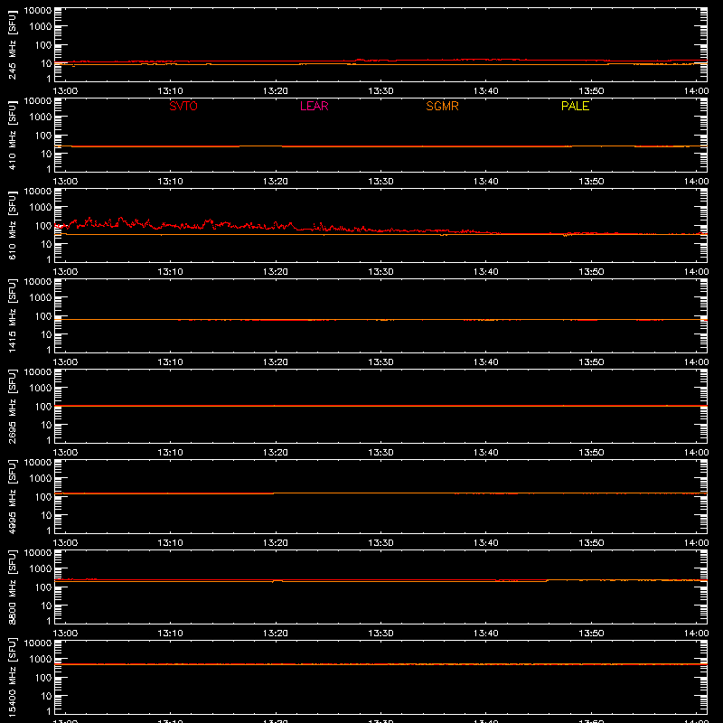The height and width of the screenshot is (723, 723).
Task: Click the 1000 tick label on 610 MHz axis
Action: pyautogui.click(x=41, y=208)
